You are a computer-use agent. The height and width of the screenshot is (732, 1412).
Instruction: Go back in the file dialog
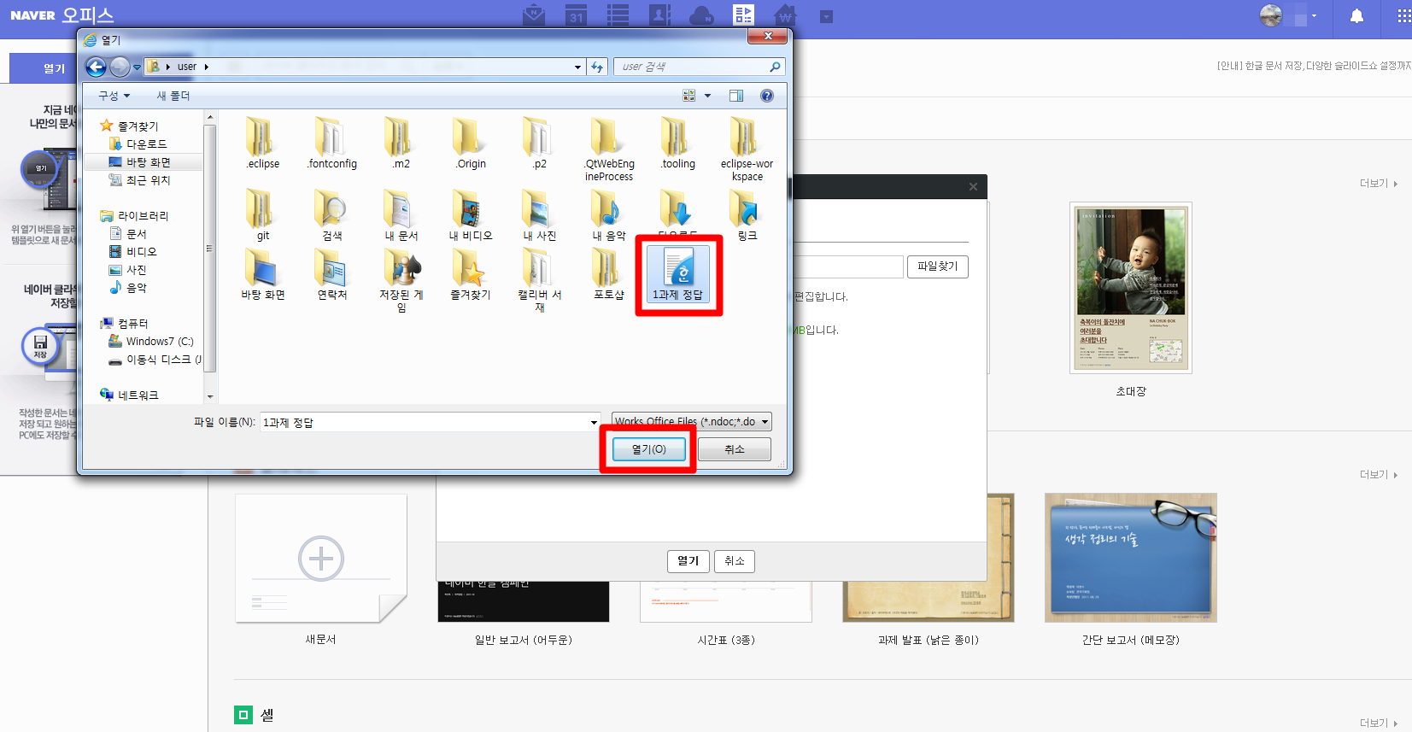pos(97,67)
